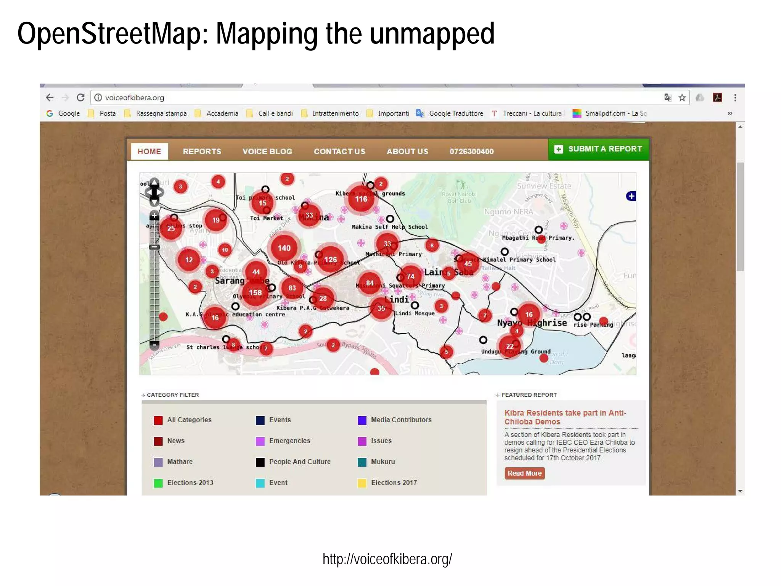Collapse the FEATURED REPORT section
781x586 pixels.
point(527,395)
